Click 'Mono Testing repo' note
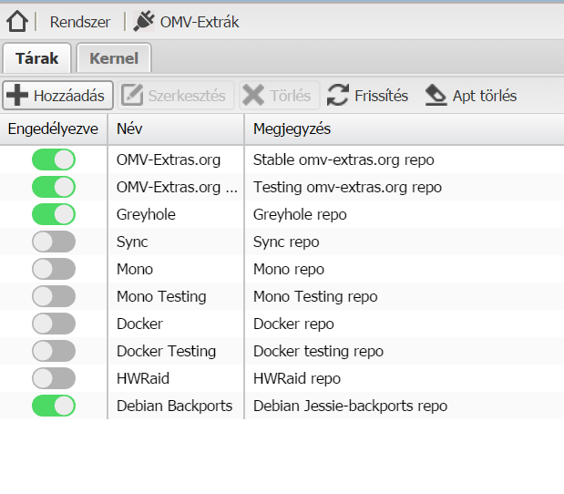This screenshot has width=564, height=494. click(315, 297)
